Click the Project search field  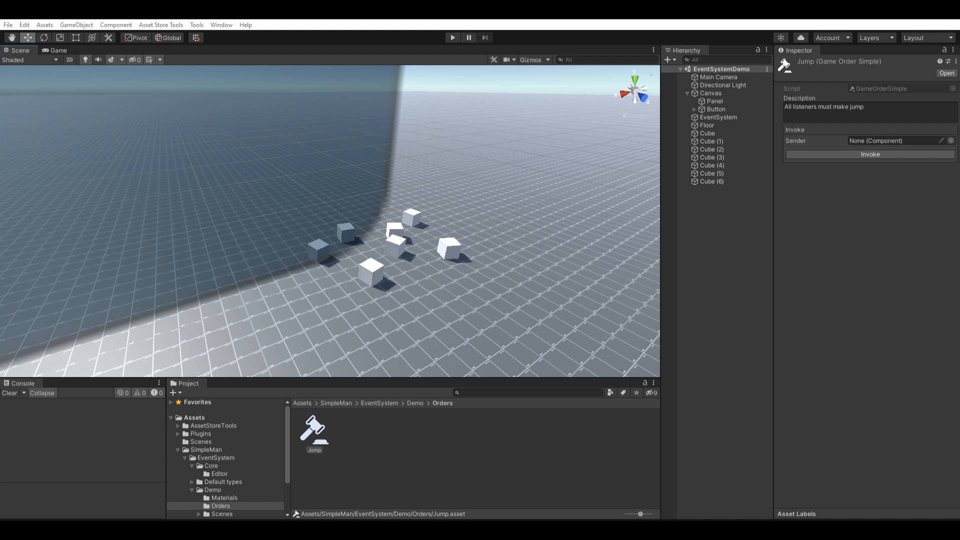(528, 392)
